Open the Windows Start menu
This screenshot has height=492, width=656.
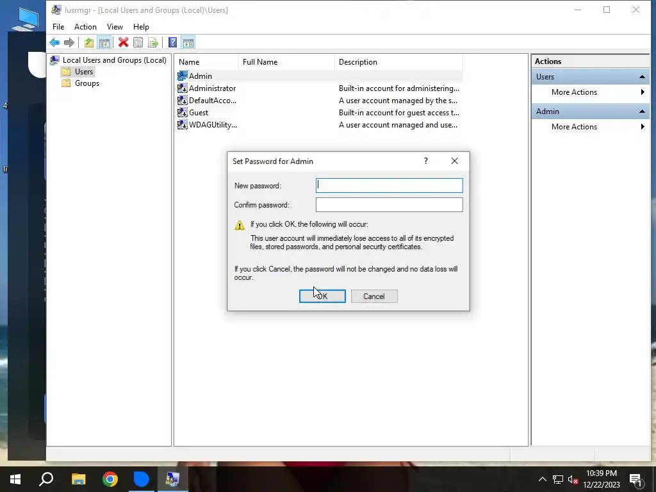click(x=15, y=479)
